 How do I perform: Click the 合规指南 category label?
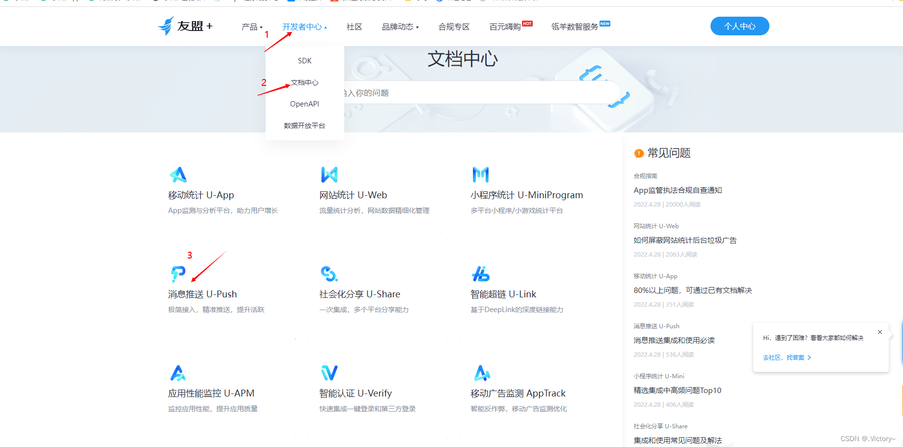645,176
